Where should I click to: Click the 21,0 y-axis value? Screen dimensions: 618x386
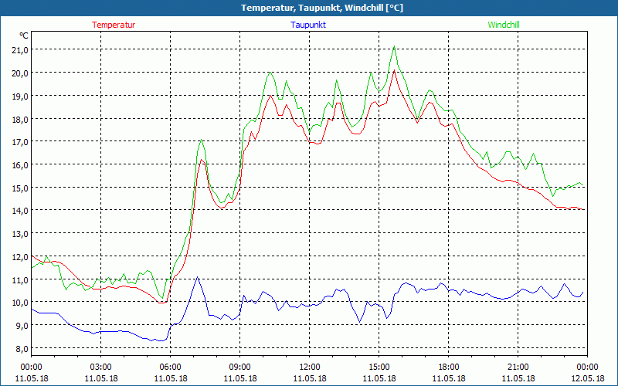[21, 50]
